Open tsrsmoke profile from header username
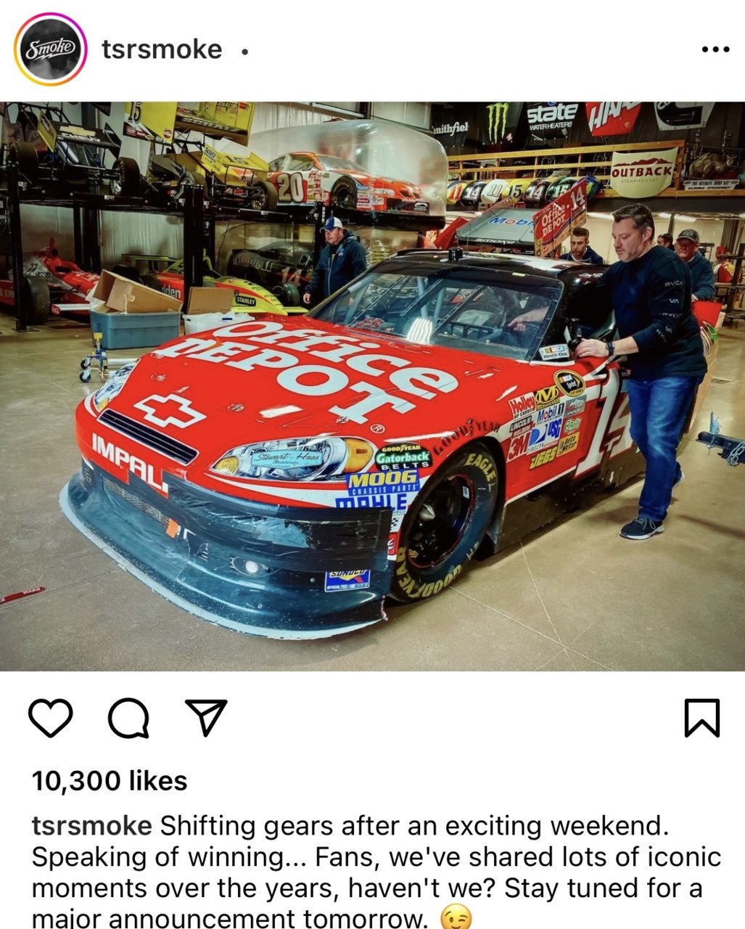 click(x=162, y=49)
